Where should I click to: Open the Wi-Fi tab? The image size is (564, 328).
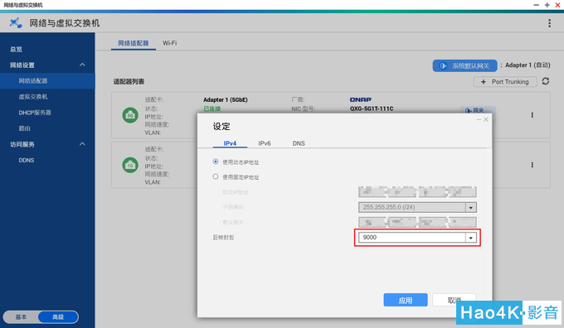pyautogui.click(x=169, y=43)
